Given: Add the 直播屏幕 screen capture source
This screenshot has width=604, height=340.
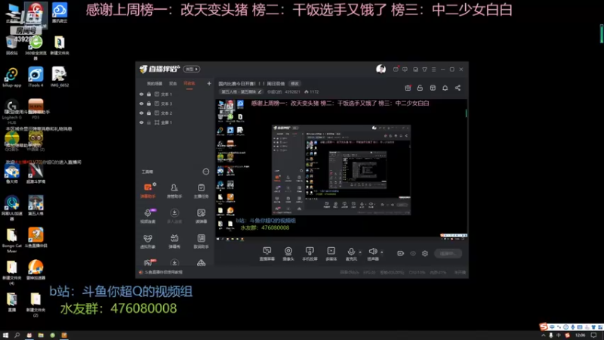Looking at the screenshot, I should coord(267,254).
